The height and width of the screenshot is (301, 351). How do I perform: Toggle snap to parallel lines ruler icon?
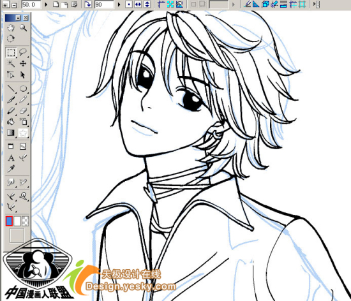point(283,4)
